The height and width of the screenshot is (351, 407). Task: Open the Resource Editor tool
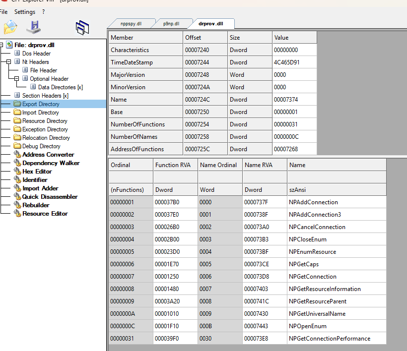click(x=45, y=214)
